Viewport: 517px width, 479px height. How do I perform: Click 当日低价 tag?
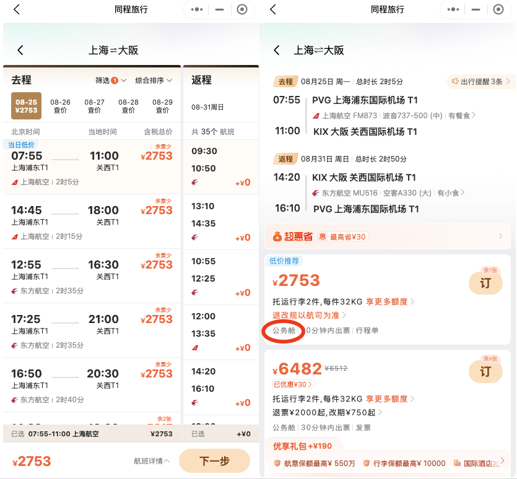pyautogui.click(x=21, y=145)
